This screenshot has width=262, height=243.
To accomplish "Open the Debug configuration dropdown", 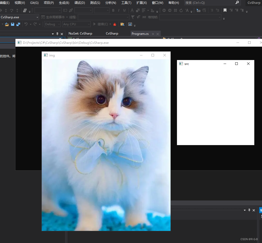I will [x=52, y=24].
